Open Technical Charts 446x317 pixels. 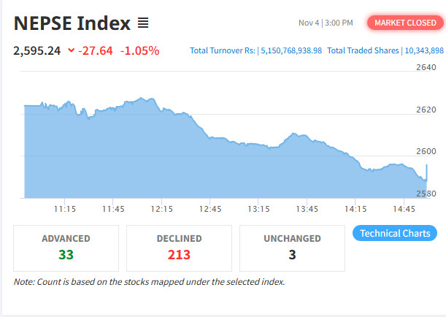point(396,234)
